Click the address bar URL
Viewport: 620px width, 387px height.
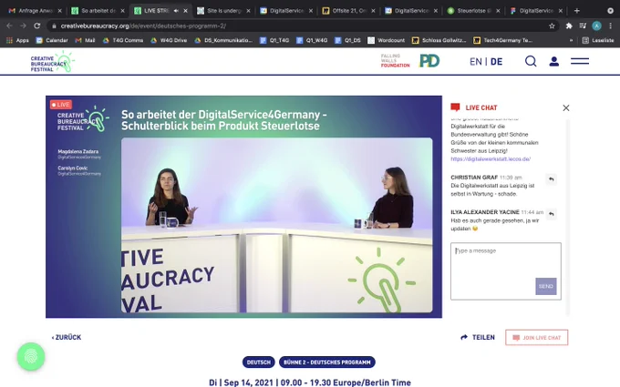[143, 25]
